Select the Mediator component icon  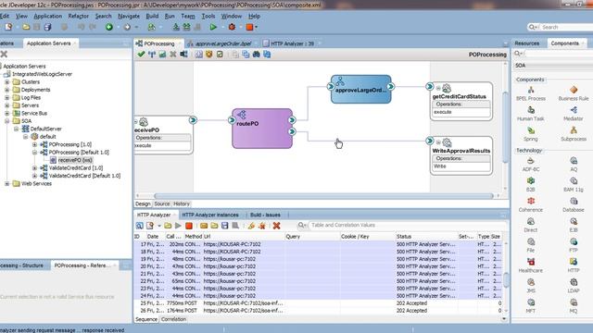[x=574, y=110]
